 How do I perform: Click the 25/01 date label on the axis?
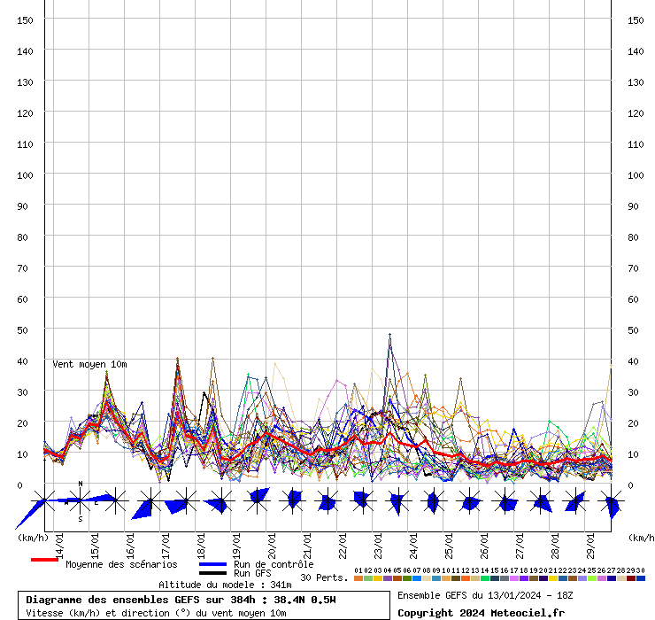point(450,540)
